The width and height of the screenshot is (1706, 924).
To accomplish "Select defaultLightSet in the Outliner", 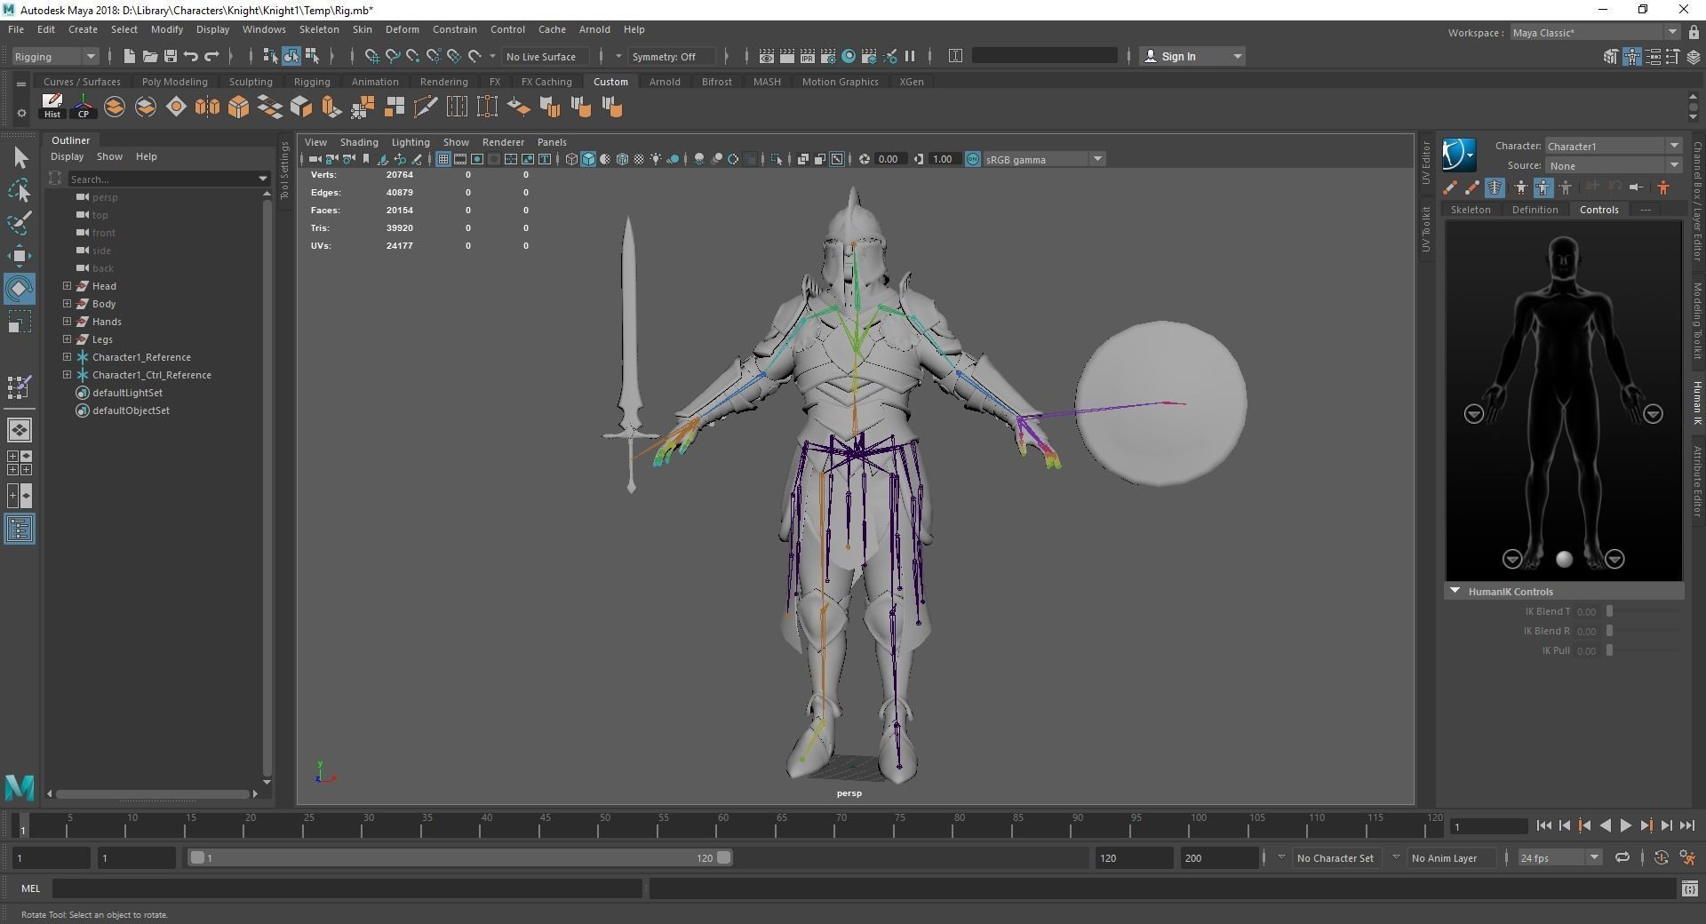I will [x=127, y=392].
